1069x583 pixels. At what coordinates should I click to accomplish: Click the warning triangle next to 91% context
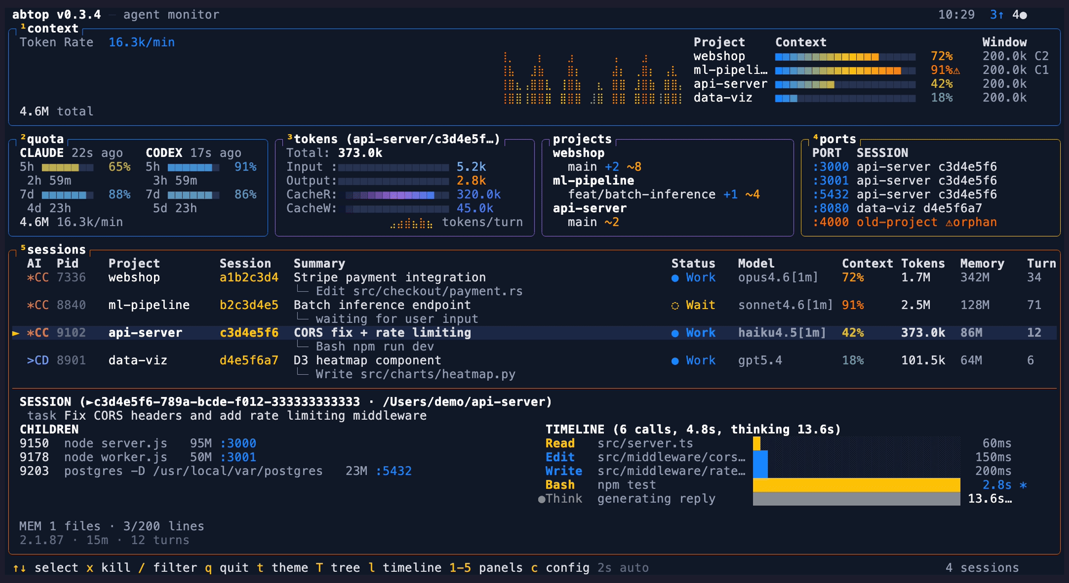[956, 70]
